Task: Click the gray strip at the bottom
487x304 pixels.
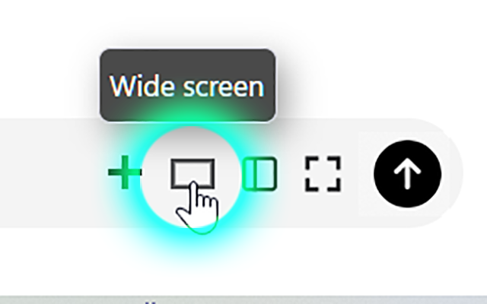Action: tap(243, 300)
